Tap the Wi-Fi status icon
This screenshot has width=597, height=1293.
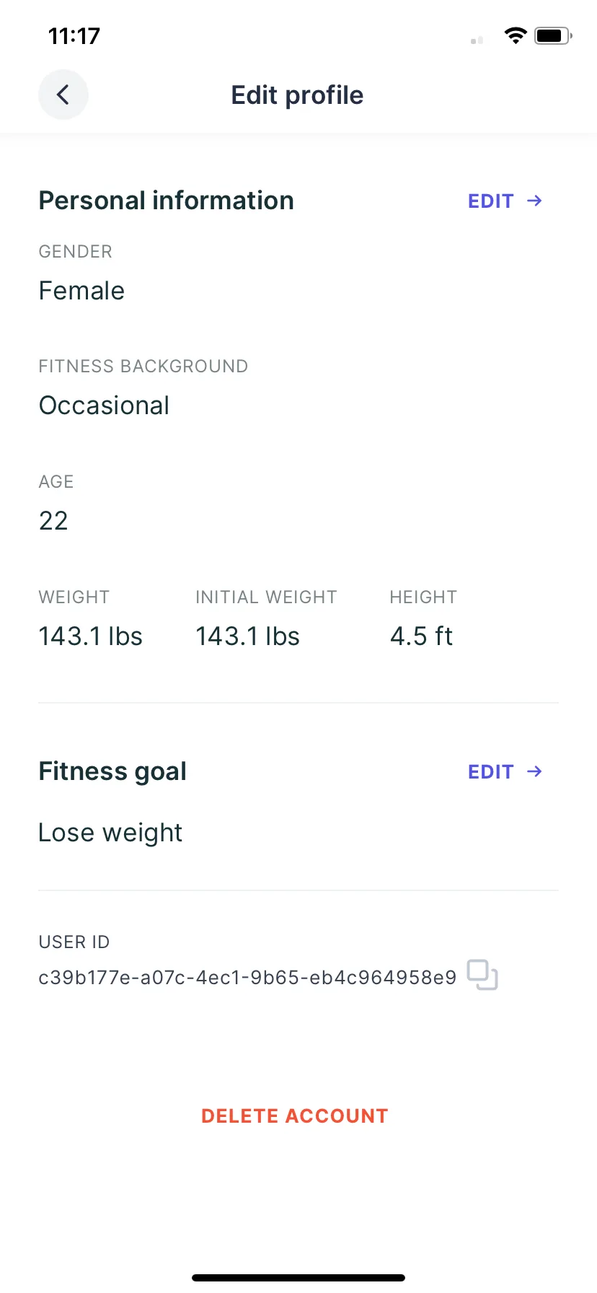coord(516,35)
